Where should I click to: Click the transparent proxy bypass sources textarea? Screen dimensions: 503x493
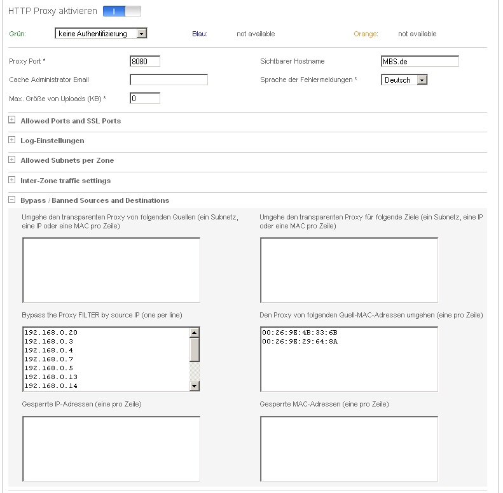(x=111, y=270)
